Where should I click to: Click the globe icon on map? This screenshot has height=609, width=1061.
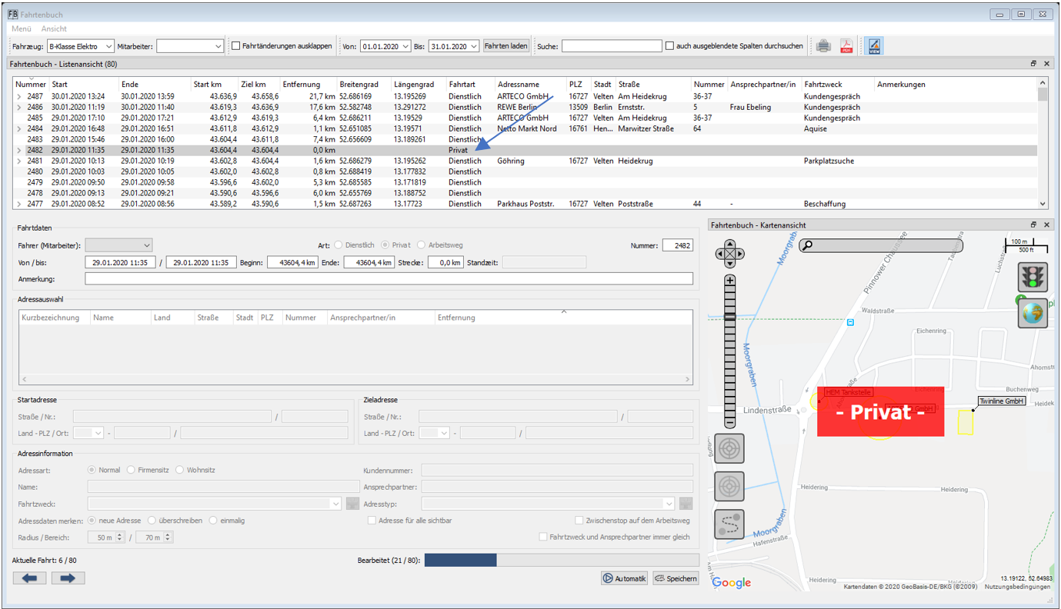pos(1033,314)
